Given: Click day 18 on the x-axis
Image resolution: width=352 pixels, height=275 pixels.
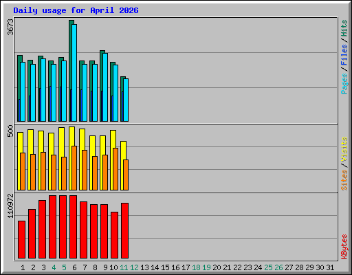Looking at the screenshot, I should pyautogui.click(x=196, y=267).
